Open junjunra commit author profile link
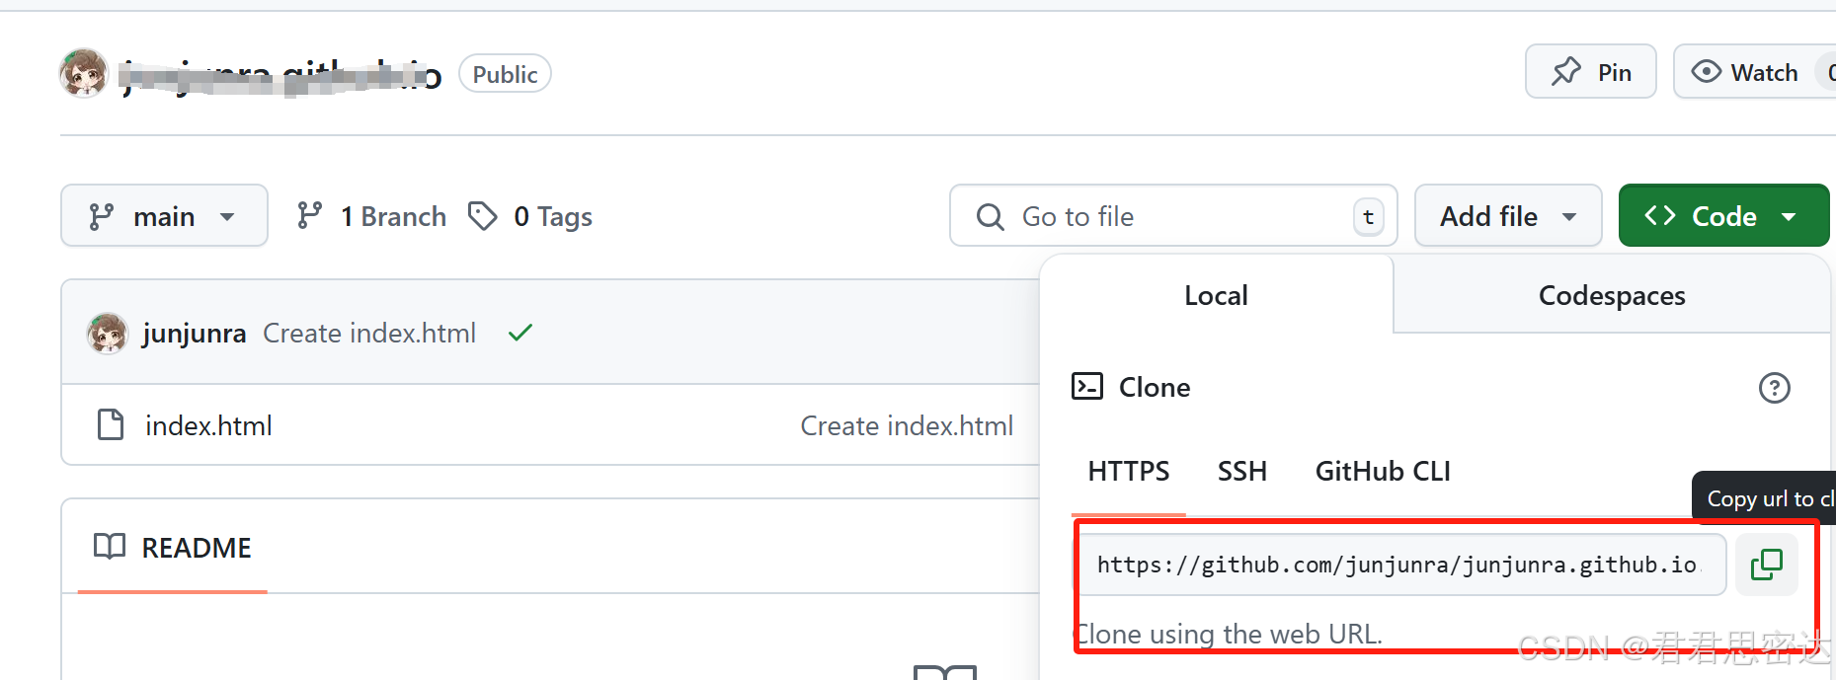This screenshot has width=1836, height=680. (194, 333)
